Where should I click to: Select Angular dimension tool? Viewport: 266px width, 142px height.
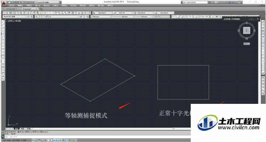(x=196, y=17)
